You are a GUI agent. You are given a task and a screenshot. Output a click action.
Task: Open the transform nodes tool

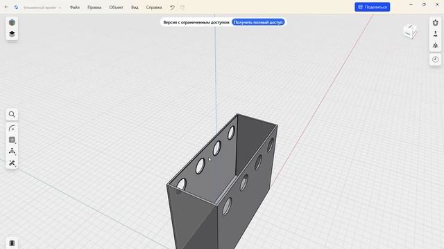coord(12,151)
